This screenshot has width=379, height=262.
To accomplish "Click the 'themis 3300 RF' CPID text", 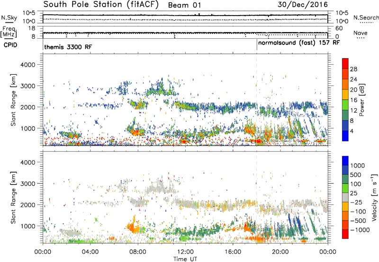I will (x=68, y=47).
